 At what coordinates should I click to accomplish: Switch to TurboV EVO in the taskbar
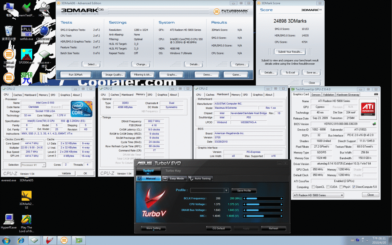click(x=49, y=240)
